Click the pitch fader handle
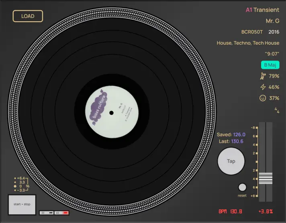286x223 pixels. point(266,178)
